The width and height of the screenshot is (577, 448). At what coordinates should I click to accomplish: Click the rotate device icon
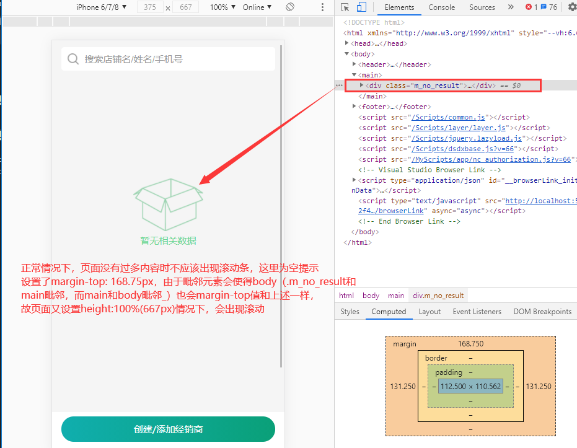(x=290, y=7)
